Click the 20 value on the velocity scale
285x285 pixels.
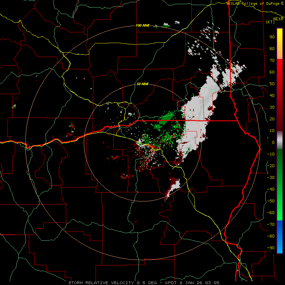pos(272,119)
